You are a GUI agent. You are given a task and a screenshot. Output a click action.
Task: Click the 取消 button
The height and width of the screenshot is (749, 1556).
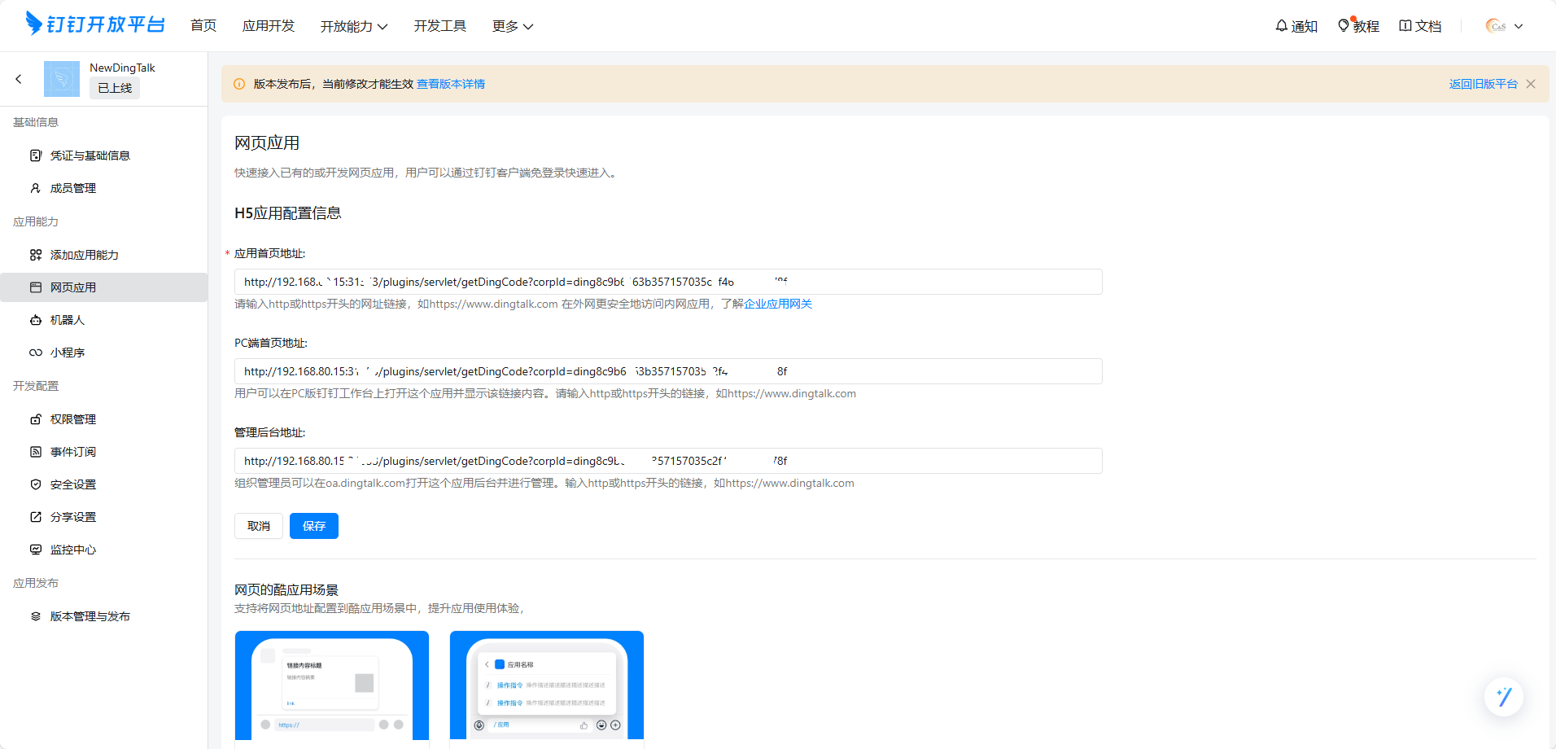259,526
